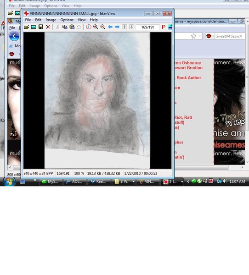249x275 pixels.
Task: Zoom out with the magnifier minus icon
Action: coord(103,27)
